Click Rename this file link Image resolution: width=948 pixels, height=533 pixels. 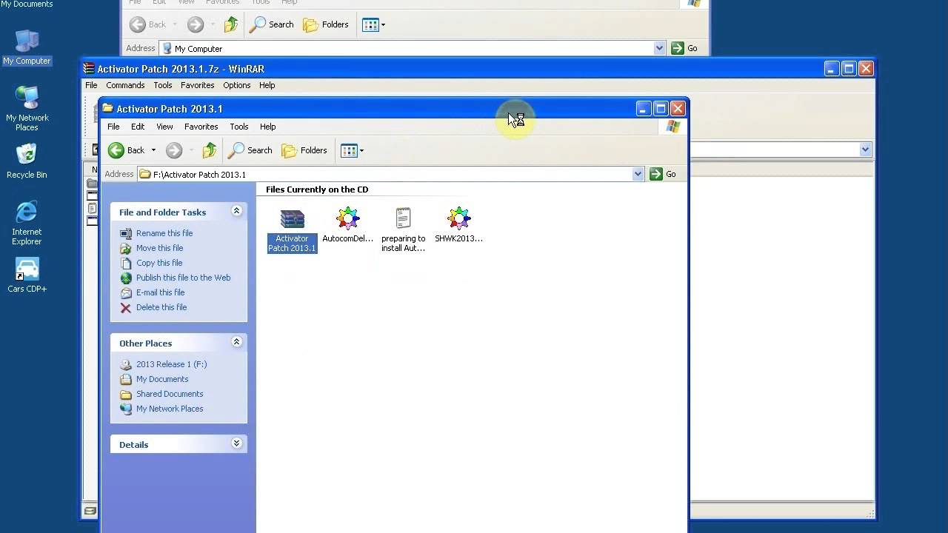click(x=164, y=233)
